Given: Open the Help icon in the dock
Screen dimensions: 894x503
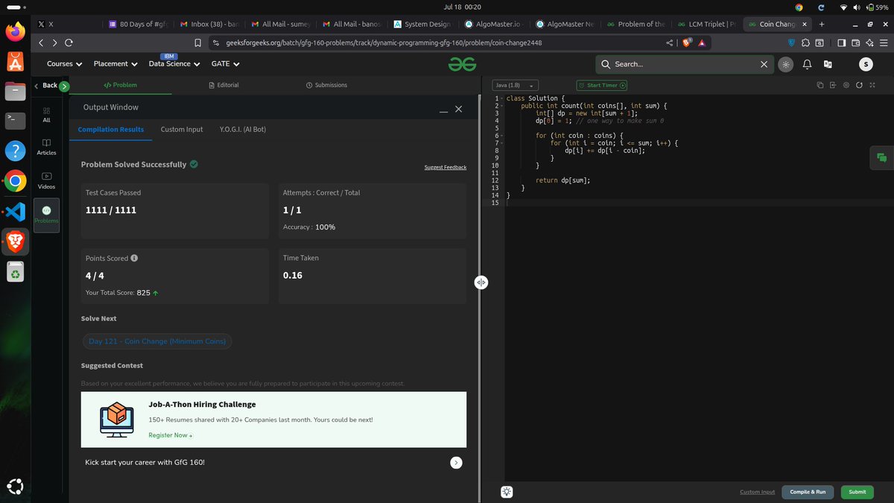Looking at the screenshot, I should pyautogui.click(x=15, y=151).
